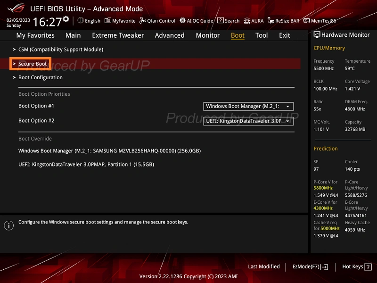Click the 5800MHz P-Core target
377x283 pixels.
click(x=323, y=188)
